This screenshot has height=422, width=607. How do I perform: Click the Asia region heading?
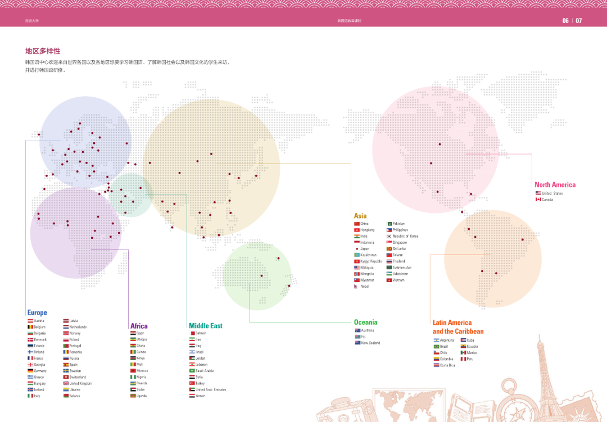pyautogui.click(x=360, y=216)
